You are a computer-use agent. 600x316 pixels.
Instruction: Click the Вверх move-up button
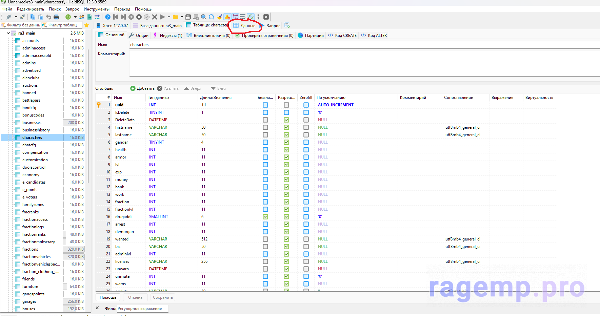193,88
